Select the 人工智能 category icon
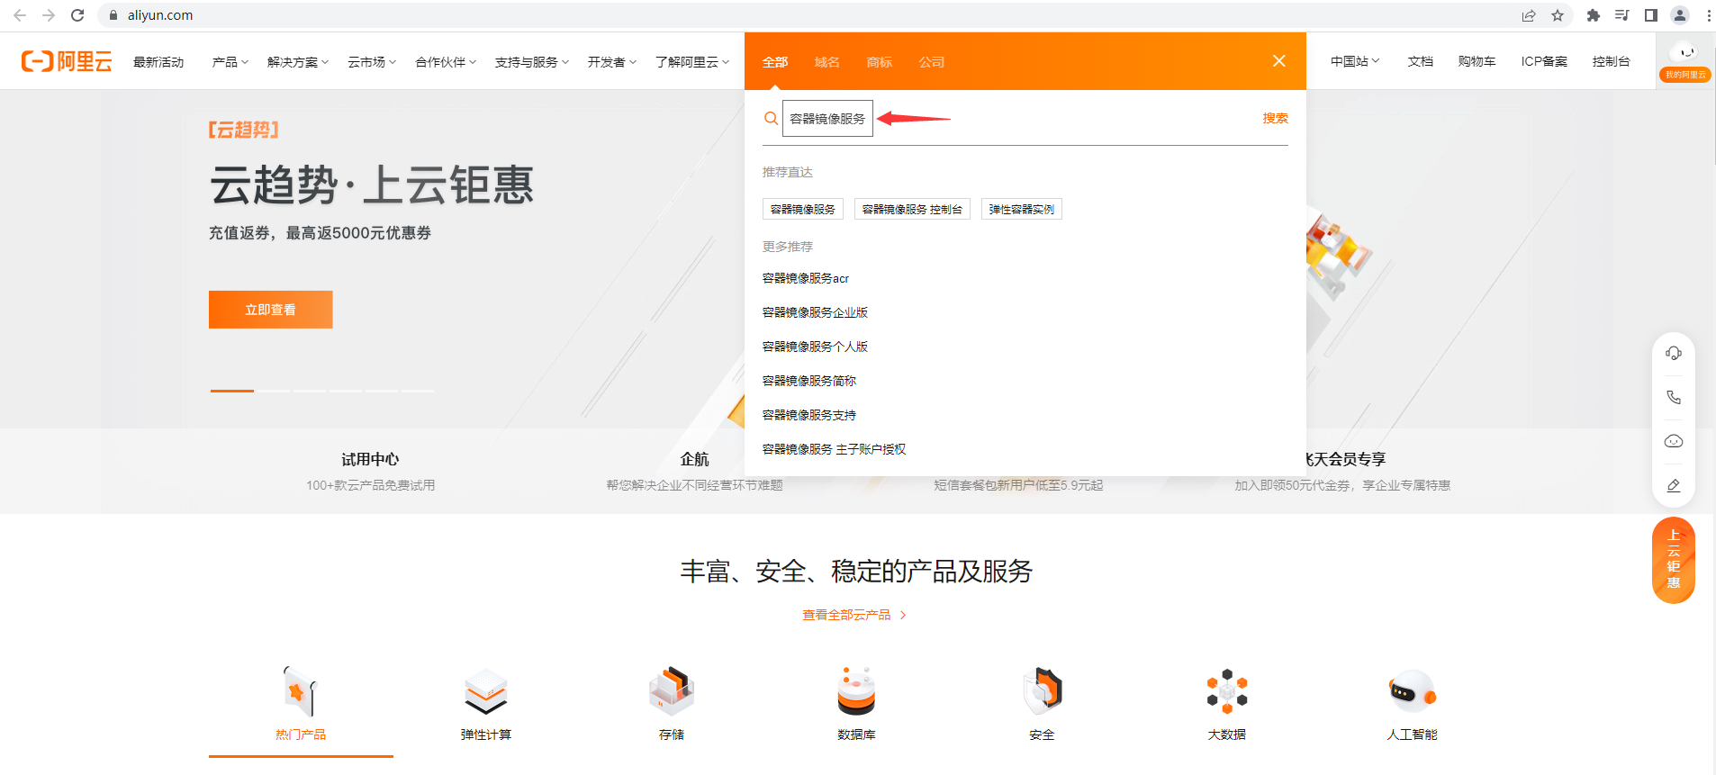1716x775 pixels. (1413, 691)
